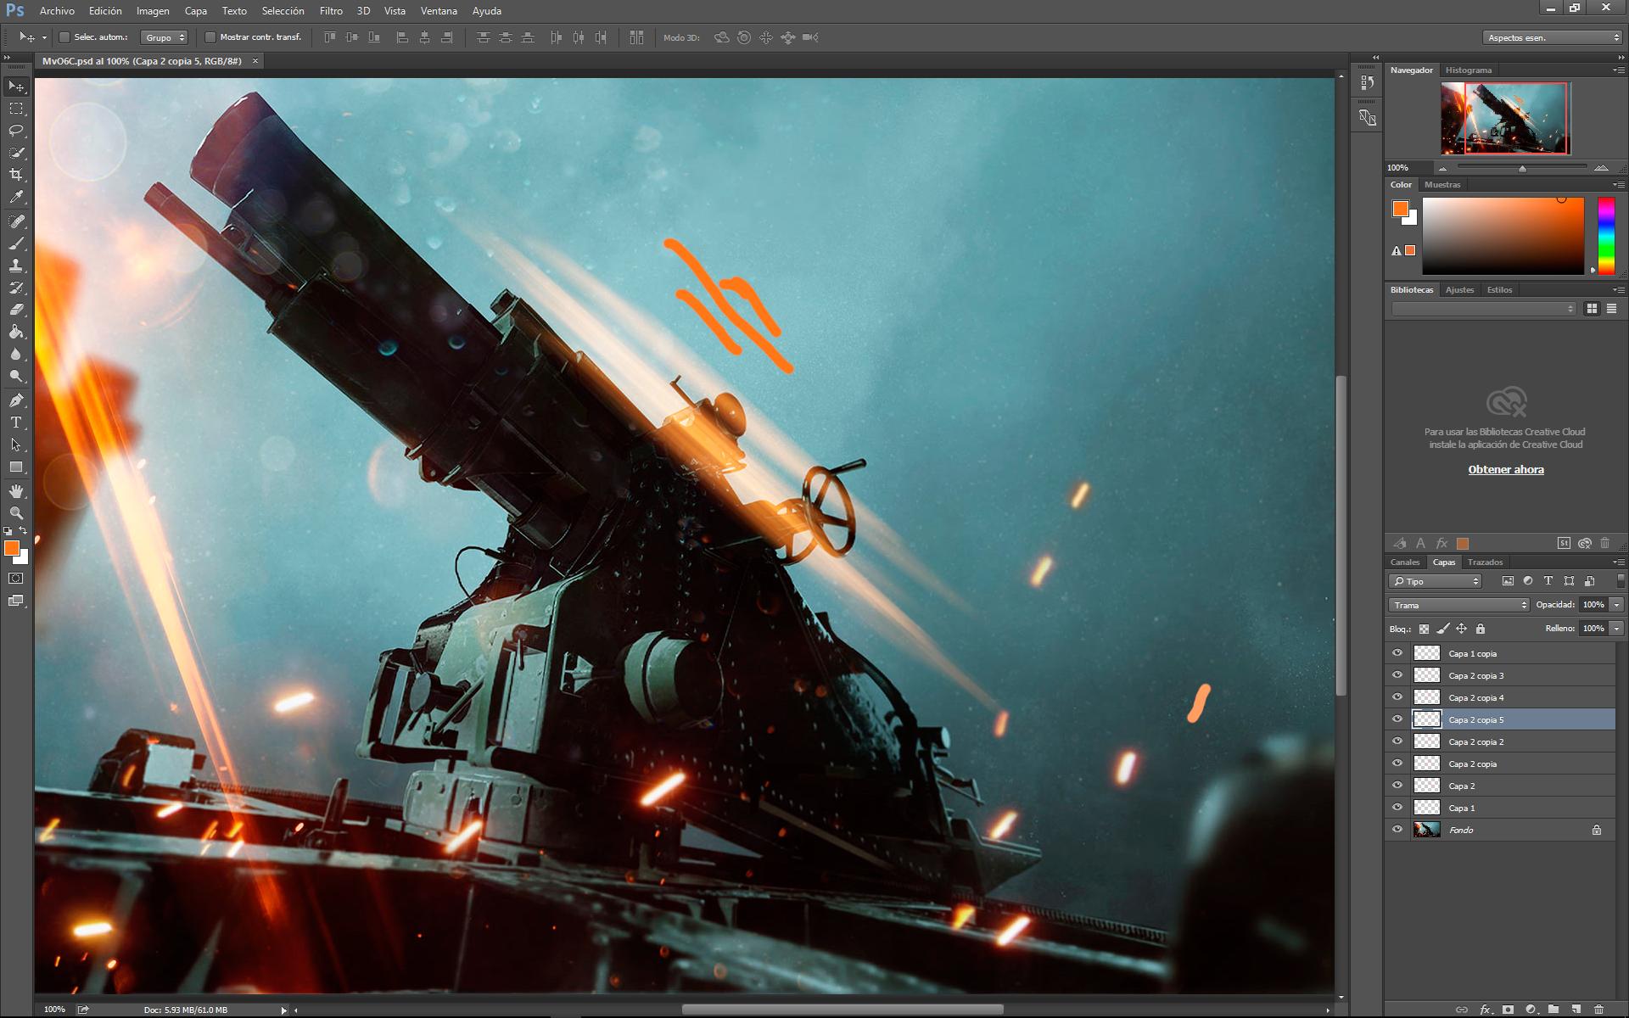
Task: Select the Eraser tool
Action: 16,310
